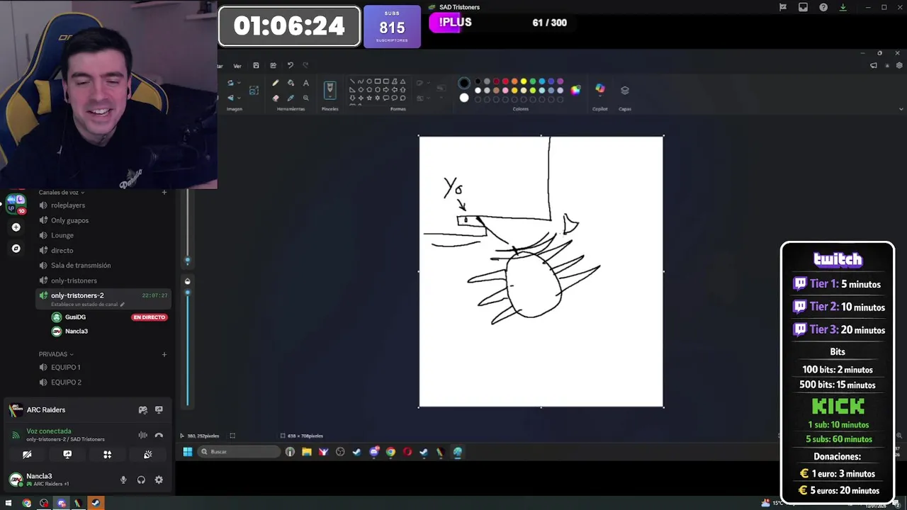The image size is (907, 510).
Task: Toggle Discord microphone mute
Action: tap(123, 480)
